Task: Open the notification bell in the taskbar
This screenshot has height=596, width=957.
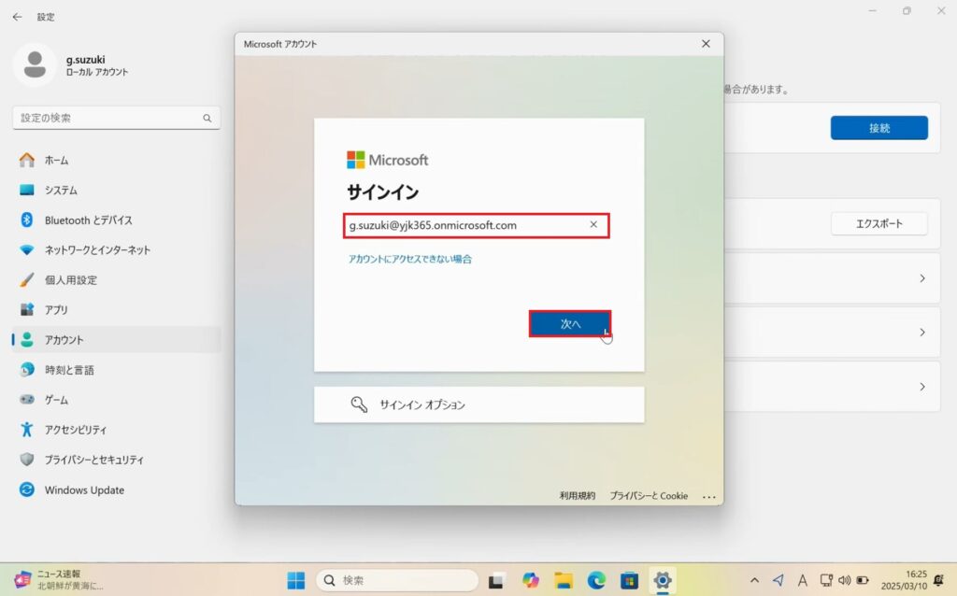Action: (x=938, y=580)
